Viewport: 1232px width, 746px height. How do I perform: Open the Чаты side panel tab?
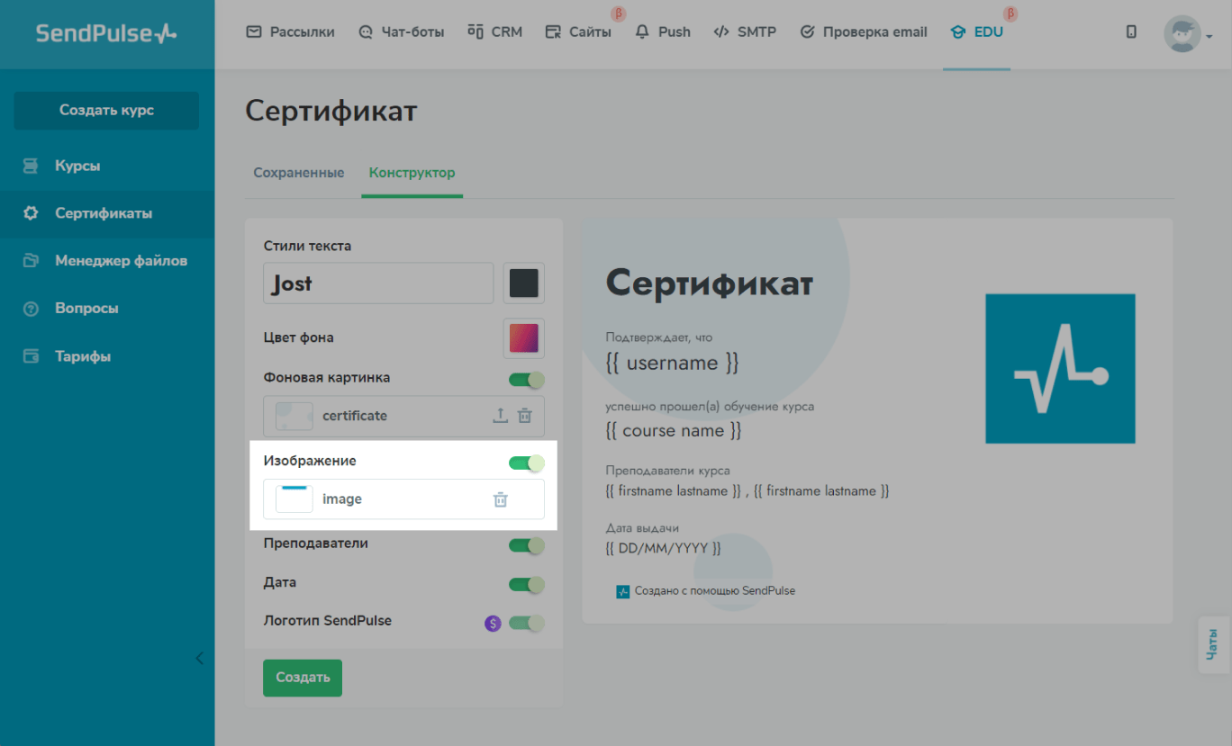[1214, 644]
